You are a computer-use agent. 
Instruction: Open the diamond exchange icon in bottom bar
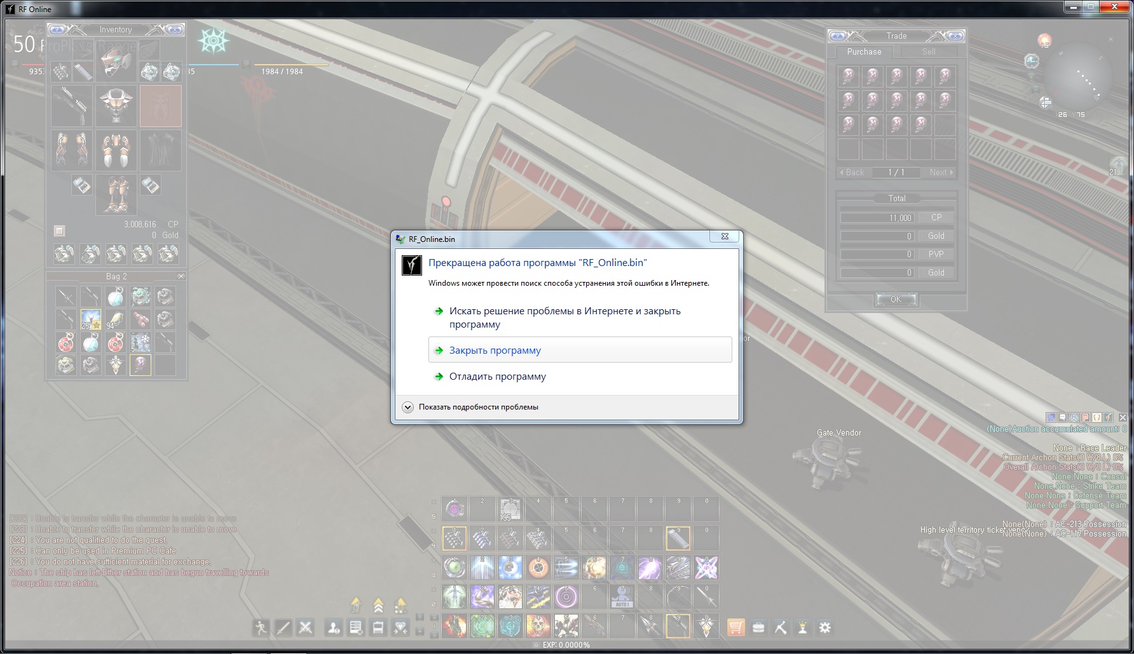pyautogui.click(x=400, y=628)
